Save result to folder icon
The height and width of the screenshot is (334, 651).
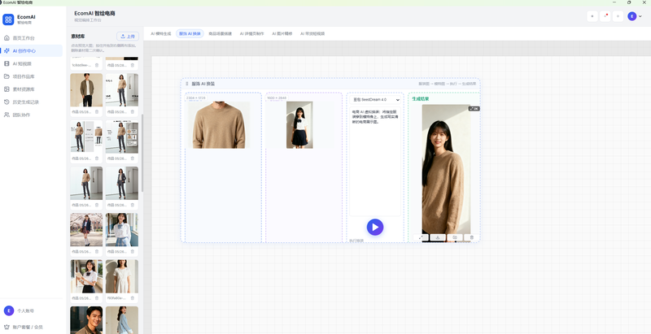click(x=455, y=237)
